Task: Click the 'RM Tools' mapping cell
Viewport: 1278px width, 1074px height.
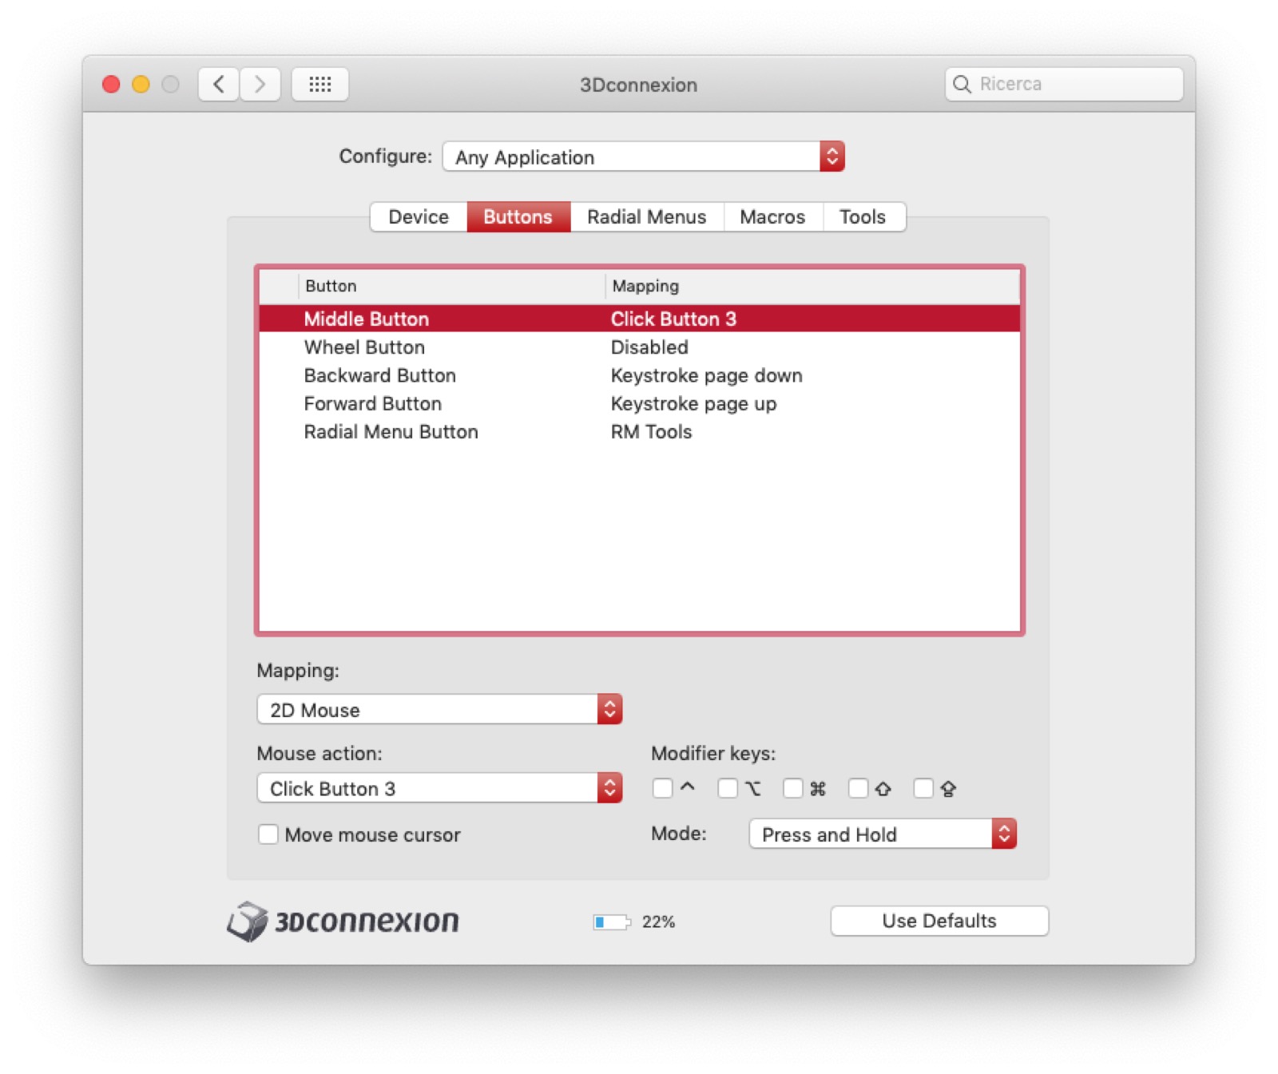Action: pyautogui.click(x=651, y=431)
